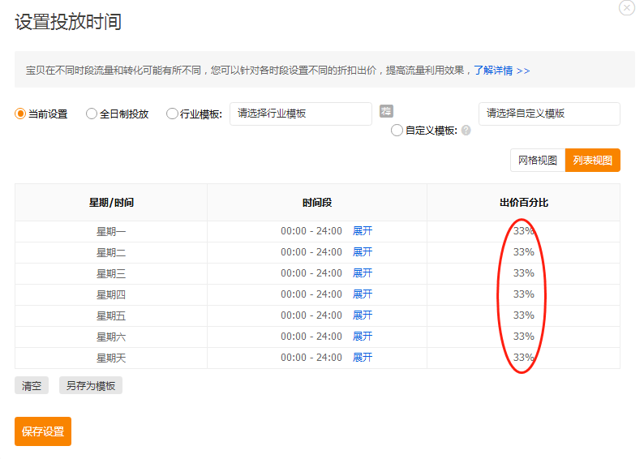Expand the 星期一 time period row
Image resolution: width=644 pixels, height=459 pixels.
click(363, 231)
